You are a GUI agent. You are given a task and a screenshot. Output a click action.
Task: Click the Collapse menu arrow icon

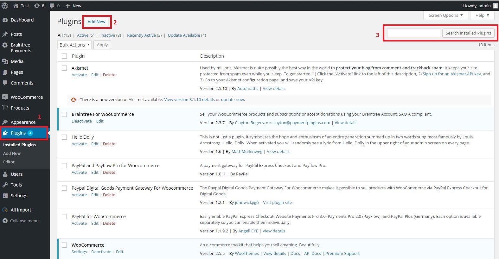tap(5, 221)
